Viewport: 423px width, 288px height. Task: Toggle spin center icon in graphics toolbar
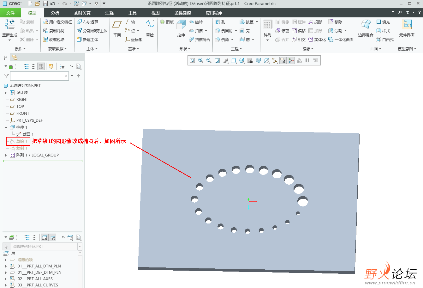coord(291,60)
